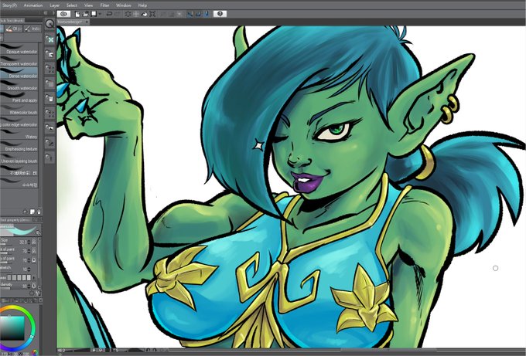Click the Brush Size stepper arrows
This screenshot has width=526, height=356.
coord(29,242)
